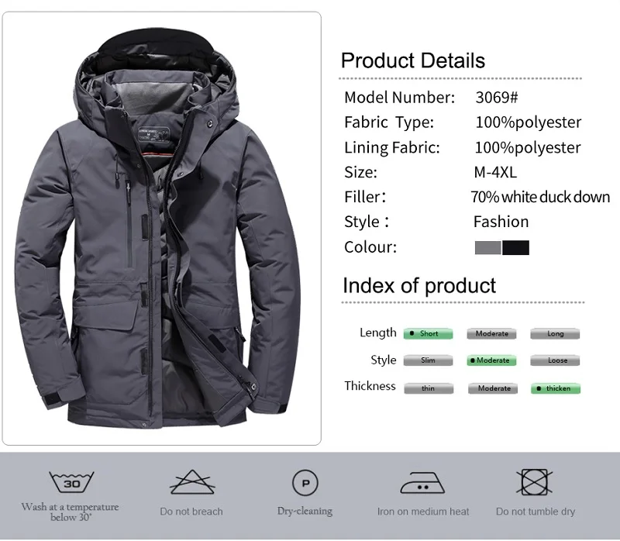Select the Short length option
Screen dimensions: 620x541
(x=428, y=333)
